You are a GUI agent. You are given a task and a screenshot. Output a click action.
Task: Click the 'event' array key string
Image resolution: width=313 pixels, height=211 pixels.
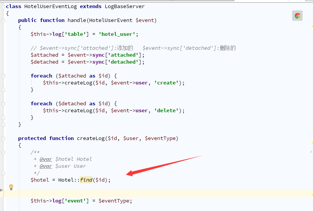pyautogui.click(x=75, y=201)
